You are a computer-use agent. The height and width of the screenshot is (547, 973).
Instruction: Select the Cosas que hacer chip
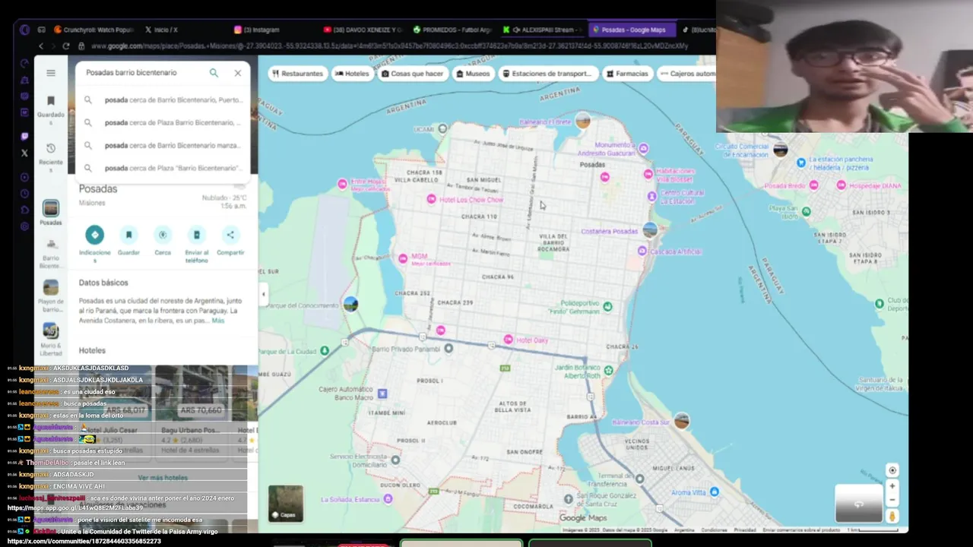[412, 74]
